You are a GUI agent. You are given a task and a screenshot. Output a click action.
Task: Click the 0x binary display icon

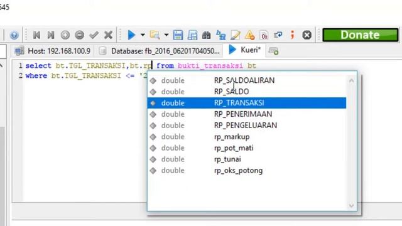264,35
